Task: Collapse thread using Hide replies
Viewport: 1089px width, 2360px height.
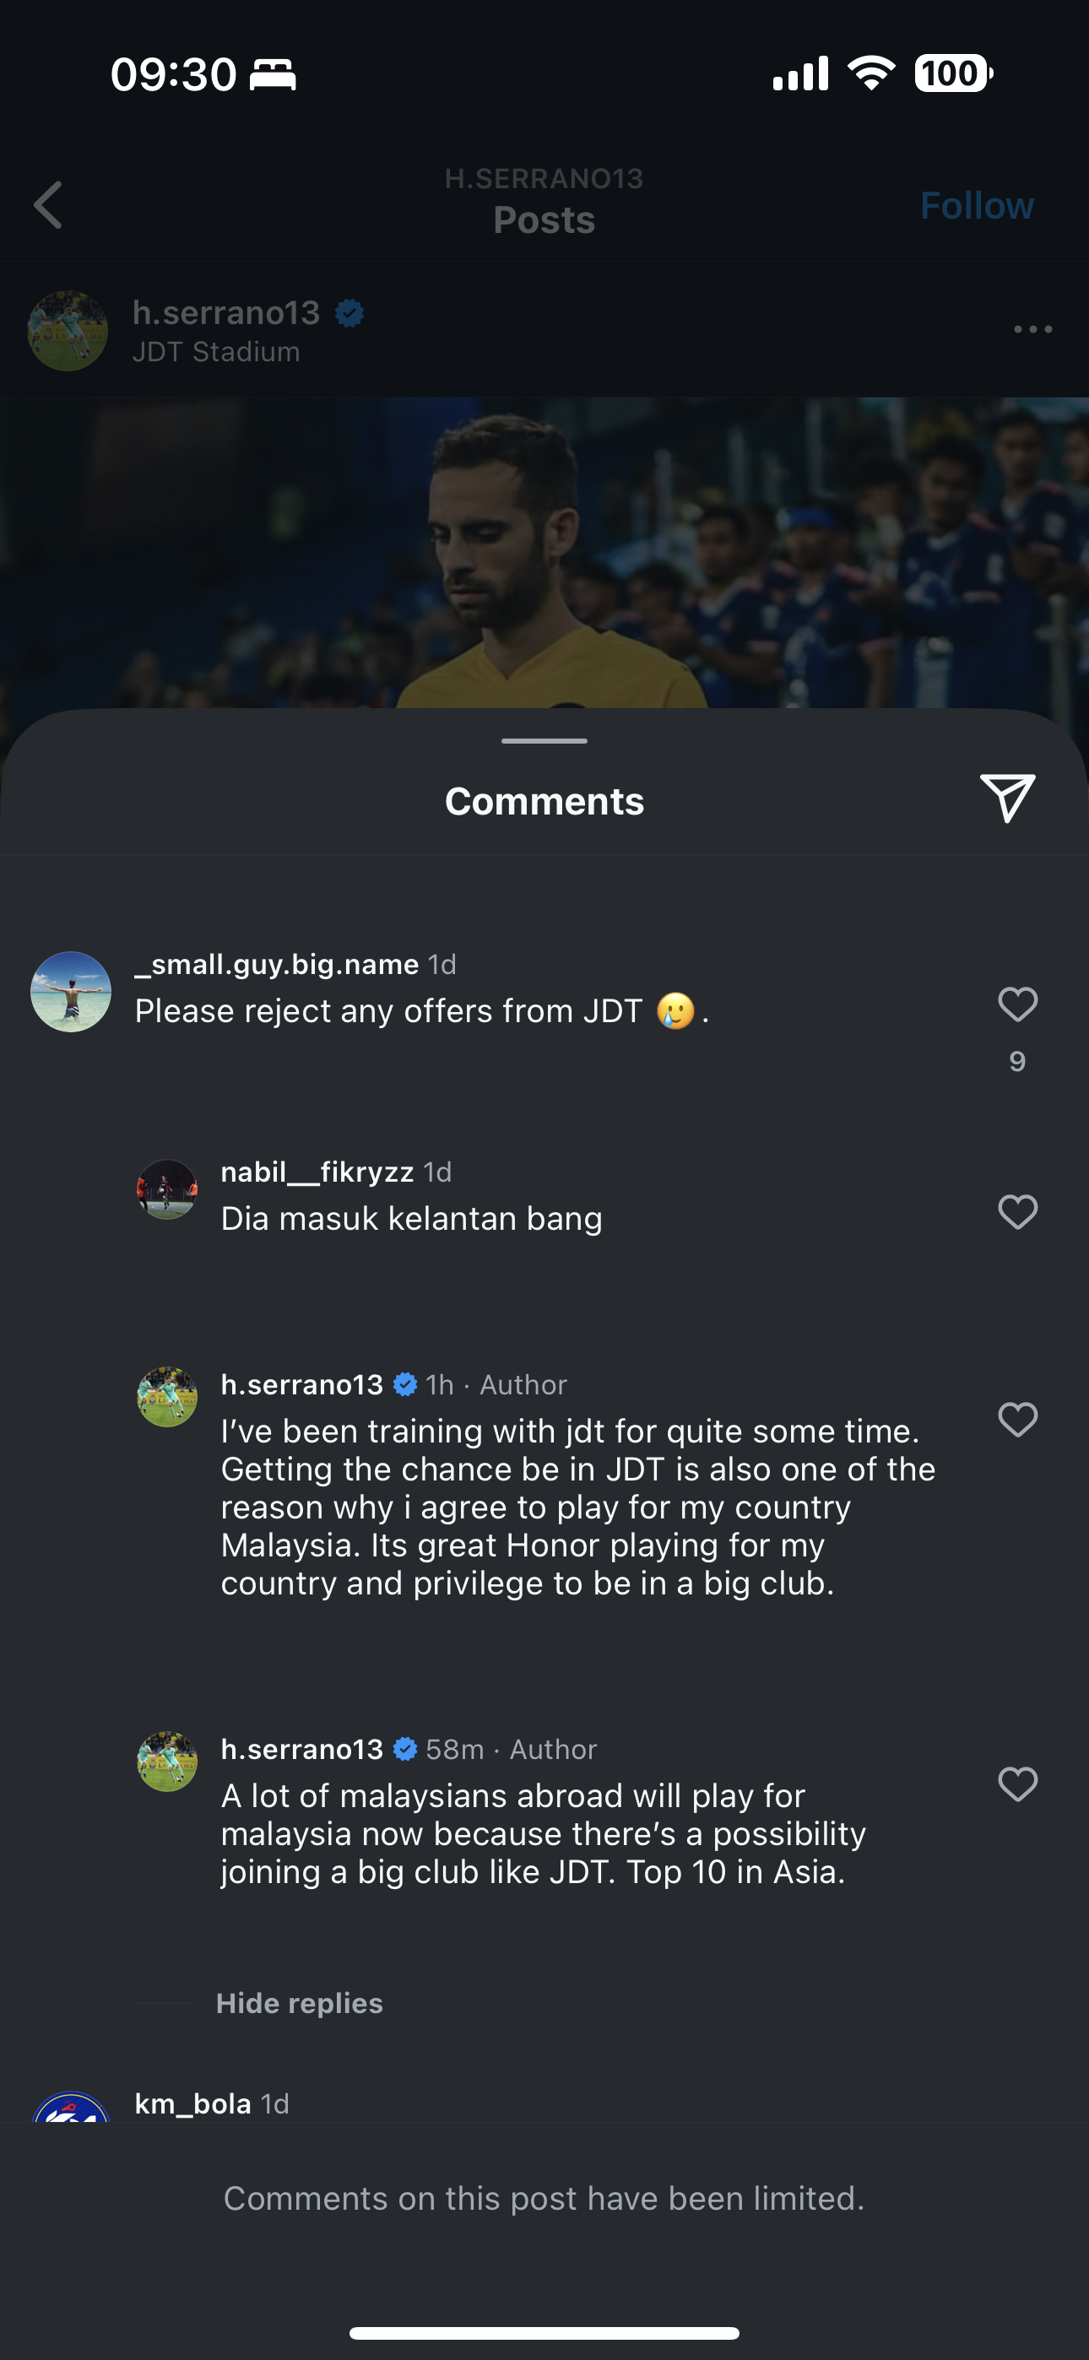Action: [299, 2004]
